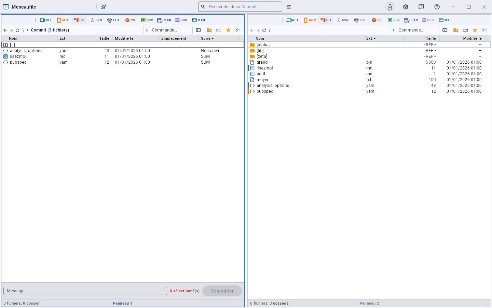This screenshot has height=308, width=492.
Task: Sort left panel by the Suivi column
Action: [x=219, y=38]
